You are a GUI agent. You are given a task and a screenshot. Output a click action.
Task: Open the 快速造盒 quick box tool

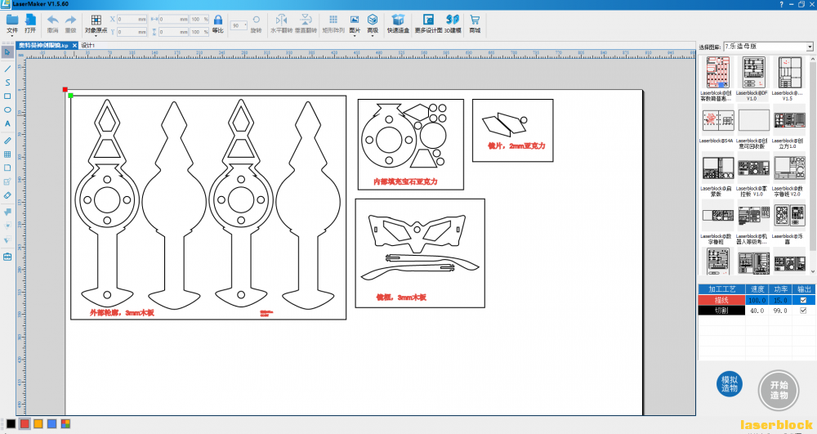[x=398, y=24]
